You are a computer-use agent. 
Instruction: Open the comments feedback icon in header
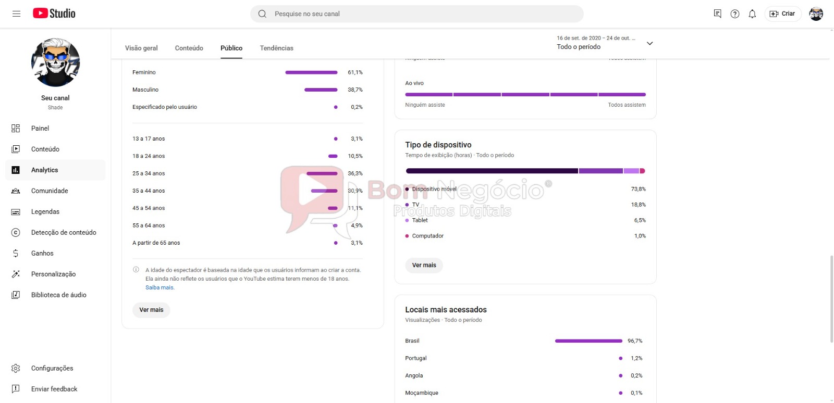pyautogui.click(x=717, y=14)
